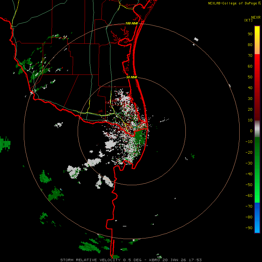Click the 80 value on the velocity scale
262x262 pixels.
tap(250, 45)
